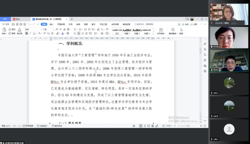Click the Save icon in quick access bar
250x144 pixels.
click(x=13, y=24)
